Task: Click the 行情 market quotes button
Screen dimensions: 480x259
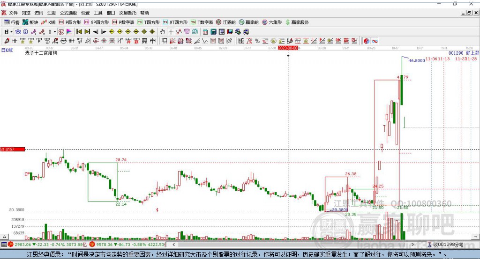Action: [12, 22]
